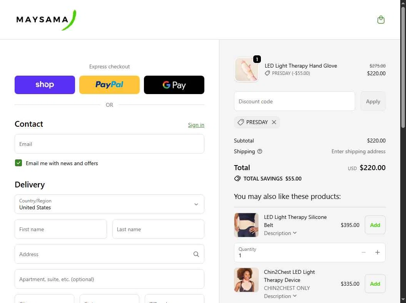Focus the Discount code field
Image resolution: width=406 pixels, height=303 pixels.
294,101
